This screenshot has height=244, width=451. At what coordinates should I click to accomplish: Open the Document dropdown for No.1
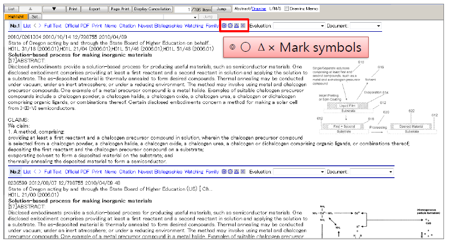click(x=366, y=26)
